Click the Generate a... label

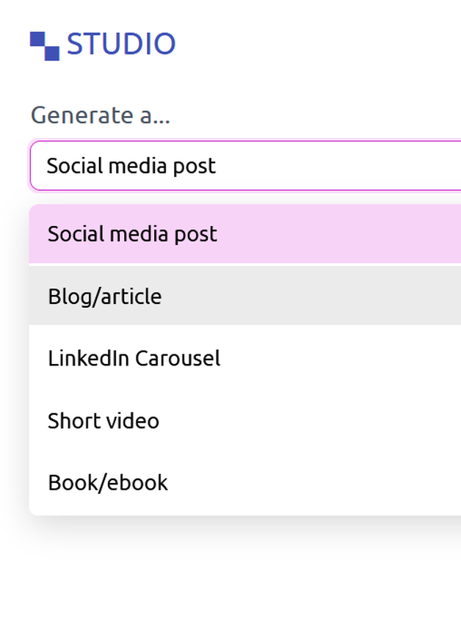[100, 115]
